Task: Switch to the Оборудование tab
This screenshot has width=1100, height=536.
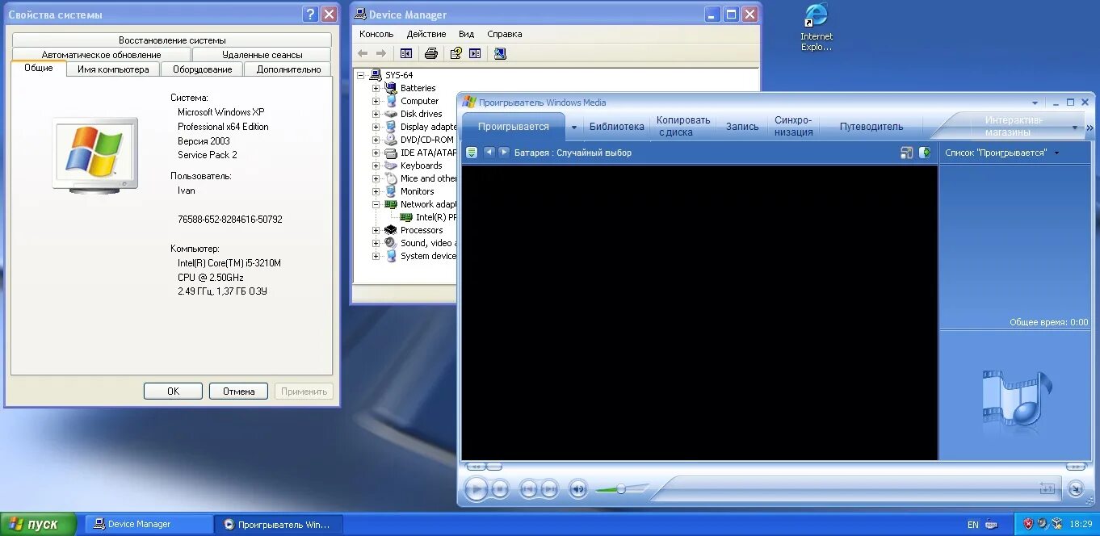Action: (x=202, y=69)
